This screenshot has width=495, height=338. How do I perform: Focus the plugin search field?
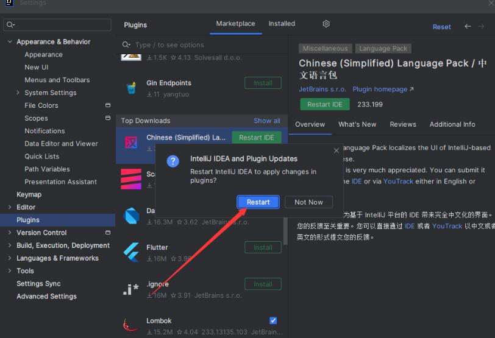tap(202, 45)
